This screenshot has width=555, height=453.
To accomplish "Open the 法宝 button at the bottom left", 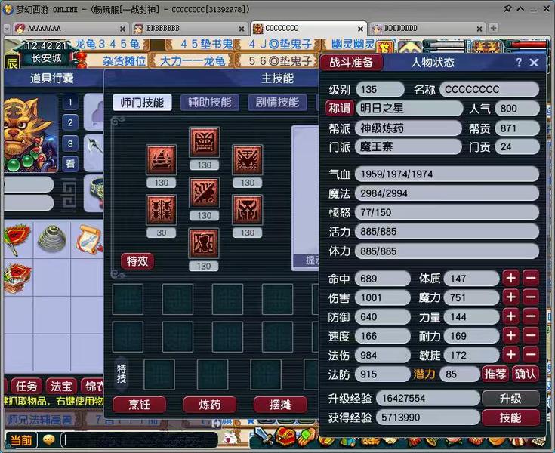I will click(61, 386).
